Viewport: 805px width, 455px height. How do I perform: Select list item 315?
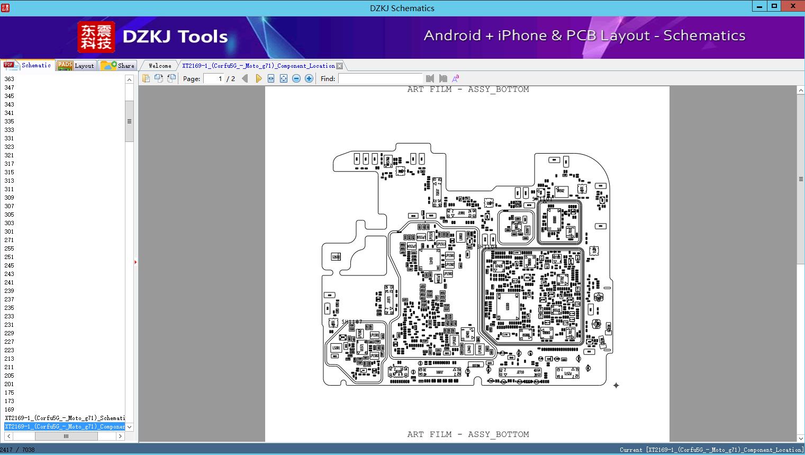coord(10,172)
